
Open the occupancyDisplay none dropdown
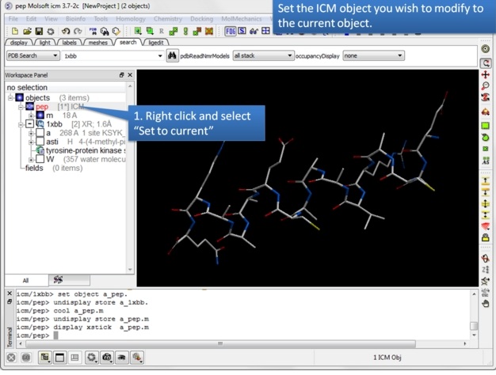(x=373, y=55)
